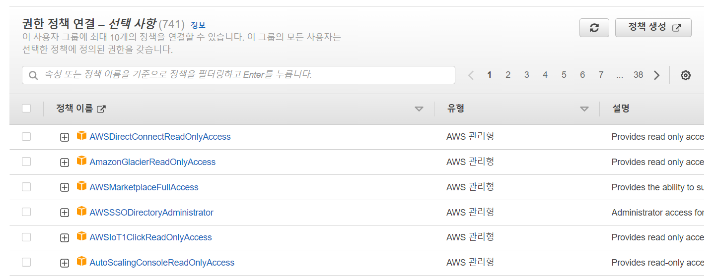717x279 pixels.
Task: Select the AWSSSODirectoryAdministrator checkbox
Action: 26,212
